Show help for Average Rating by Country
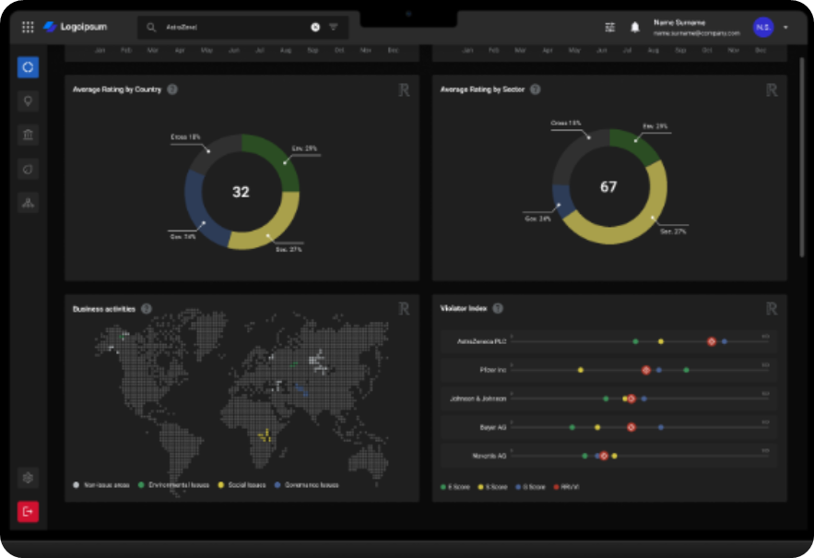 172,89
